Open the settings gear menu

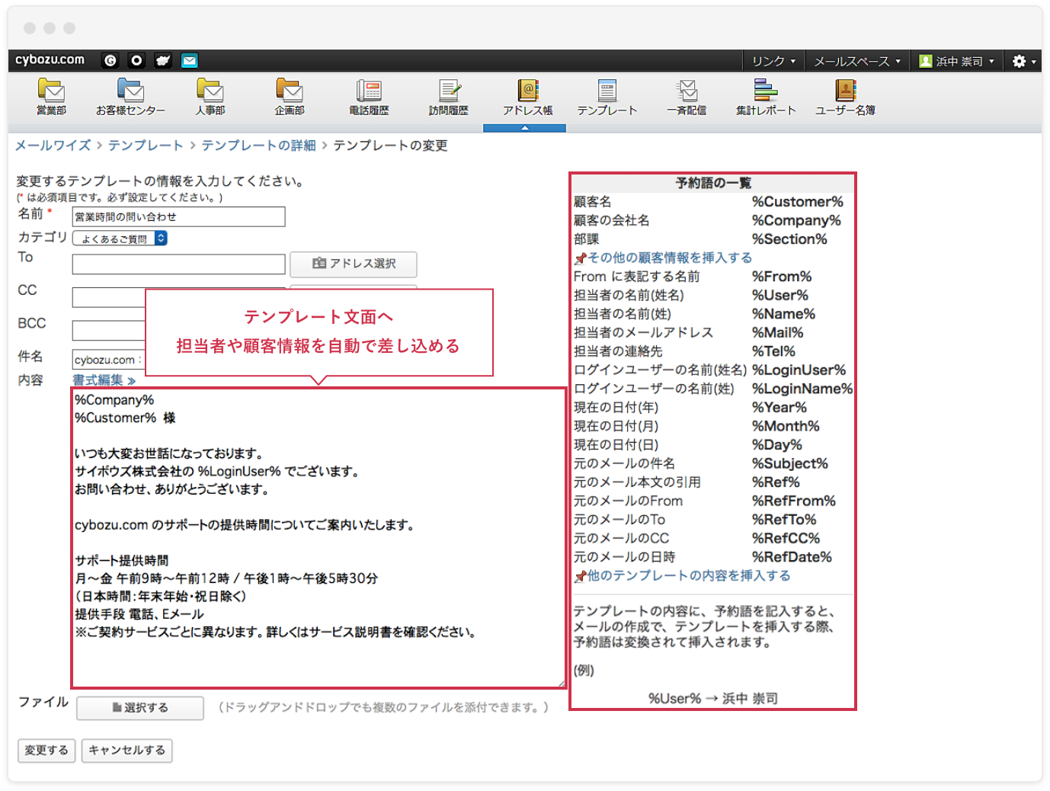pyautogui.click(x=1023, y=61)
